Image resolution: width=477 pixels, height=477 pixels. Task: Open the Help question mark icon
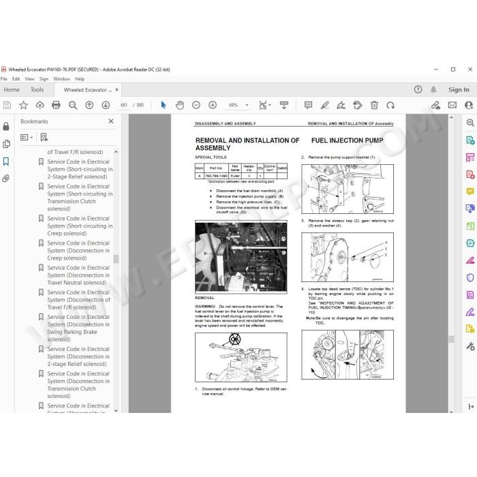[x=418, y=89]
